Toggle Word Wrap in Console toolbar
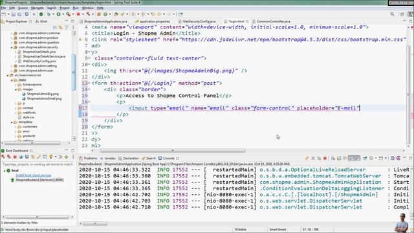This screenshot has height=233, width=414. [x=345, y=158]
